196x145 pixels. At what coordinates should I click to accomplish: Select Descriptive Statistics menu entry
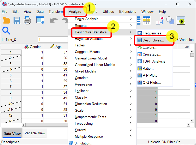[x=102, y=32]
